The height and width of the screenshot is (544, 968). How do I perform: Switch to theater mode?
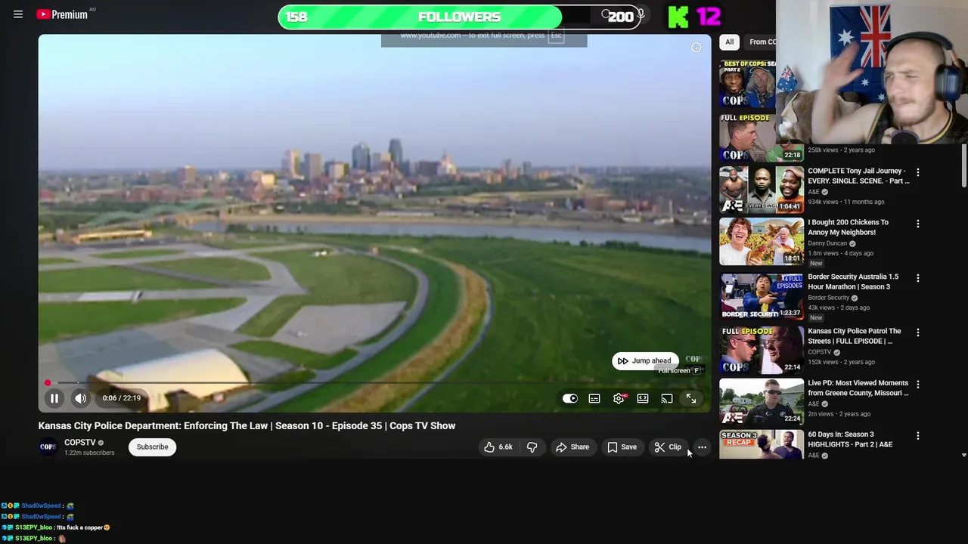click(643, 398)
